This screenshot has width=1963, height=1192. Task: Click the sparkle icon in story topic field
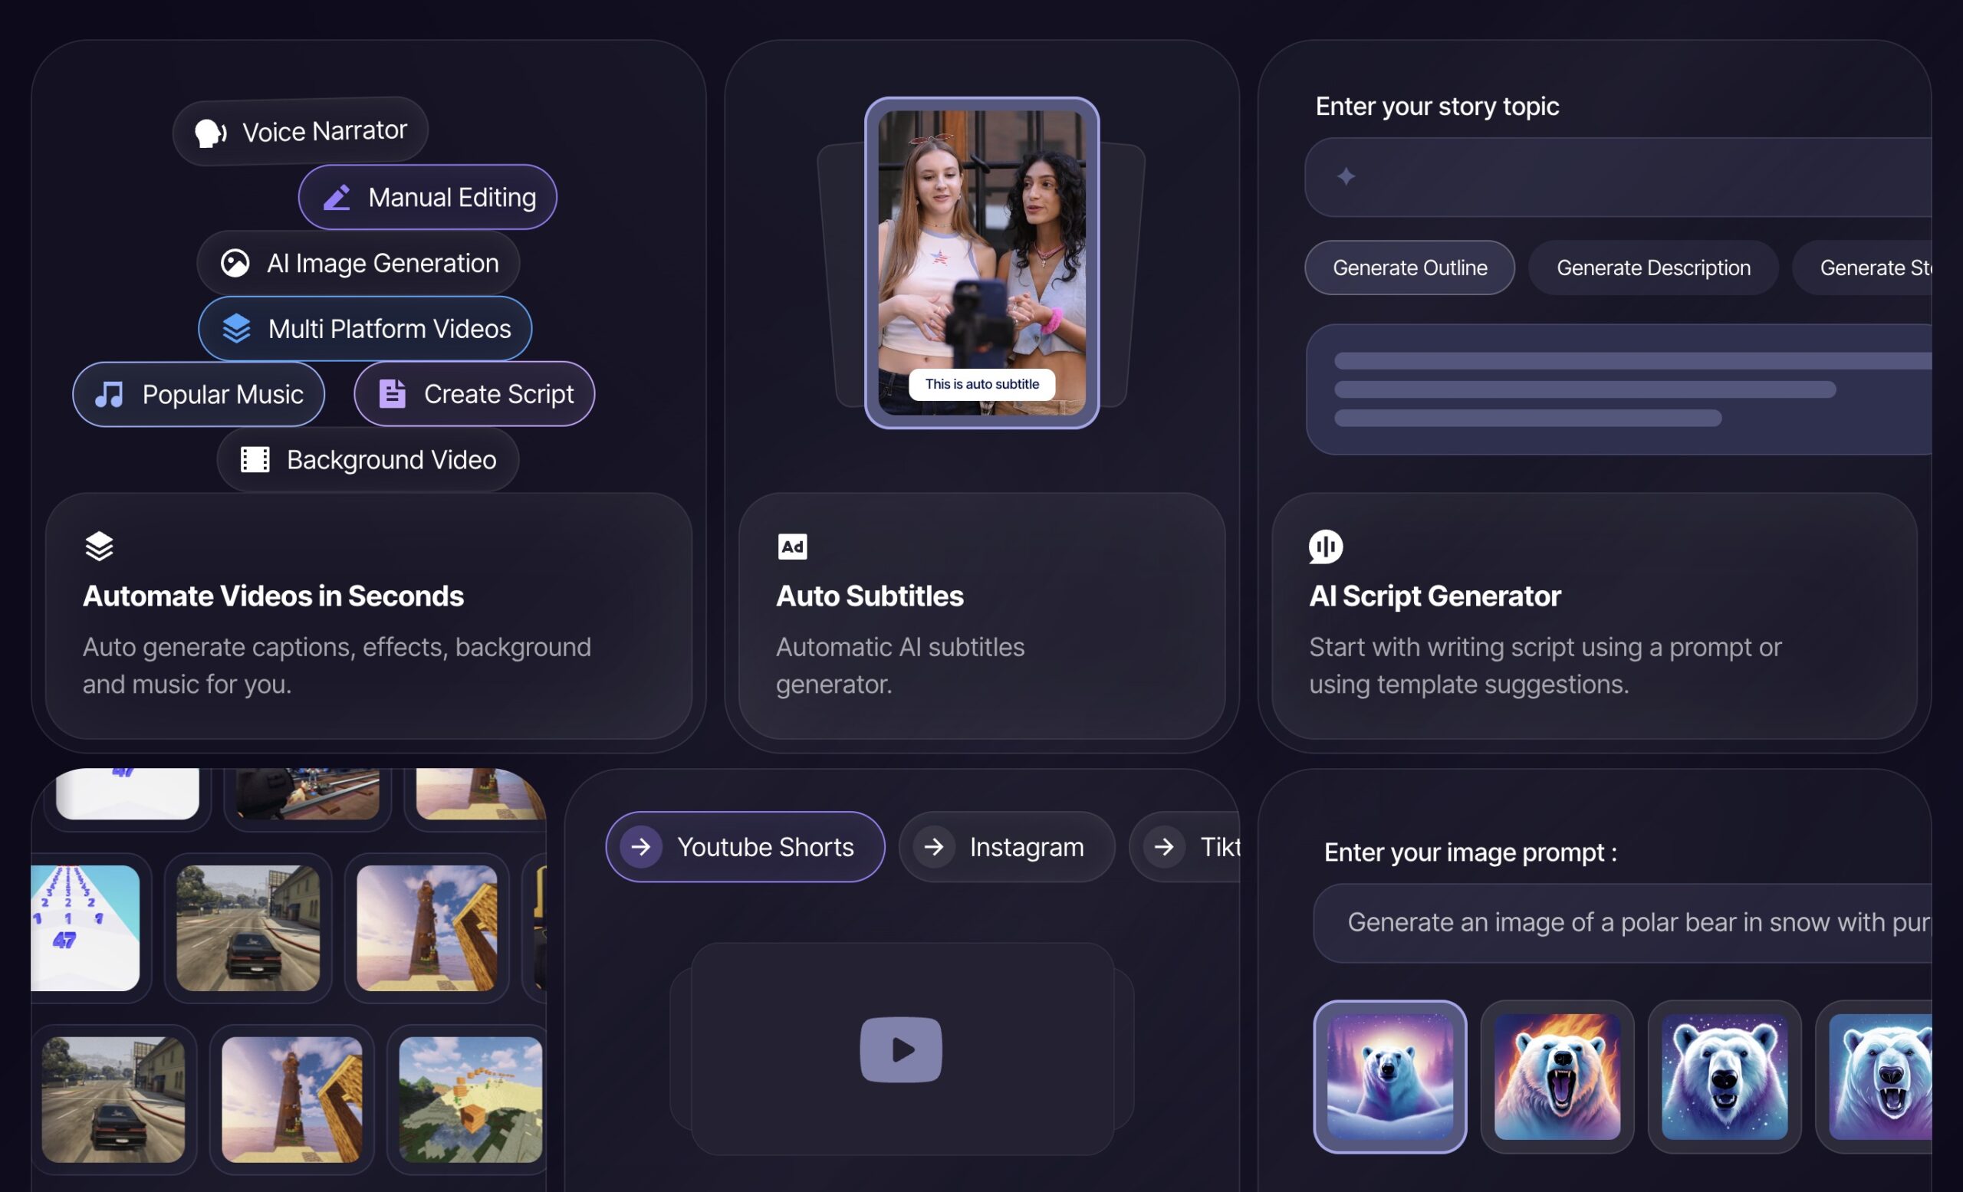[1346, 177]
